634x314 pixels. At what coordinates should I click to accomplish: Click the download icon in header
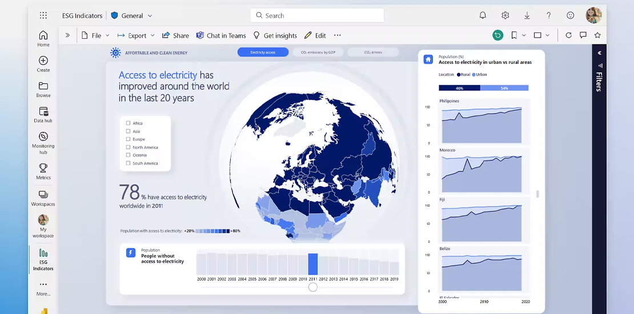pos(527,15)
